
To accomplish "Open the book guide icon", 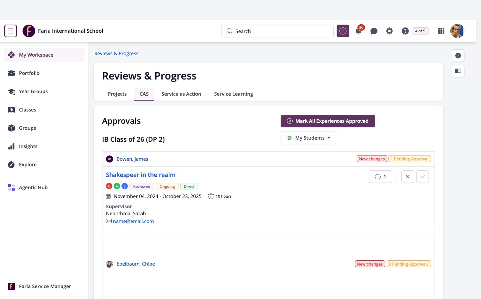I will tap(458, 71).
